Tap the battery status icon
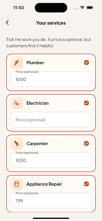Screen dimensions: 102x221 coord(90,8)
